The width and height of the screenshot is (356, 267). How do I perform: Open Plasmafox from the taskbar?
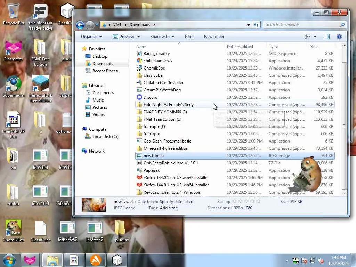point(30,260)
